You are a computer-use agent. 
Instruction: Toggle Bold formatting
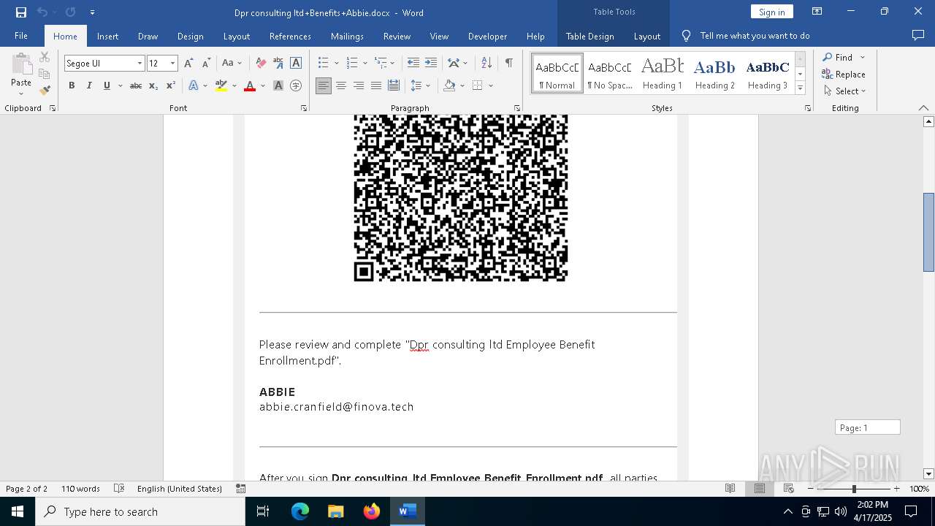(x=72, y=85)
